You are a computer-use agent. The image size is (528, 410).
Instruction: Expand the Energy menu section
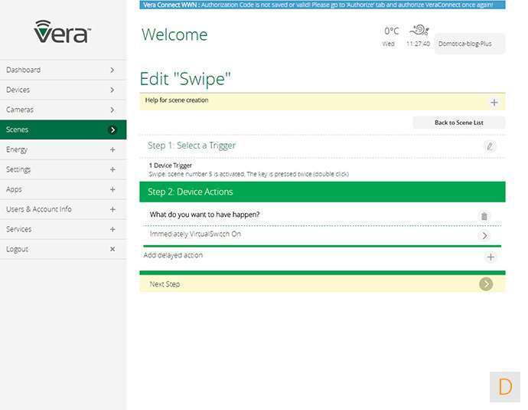(112, 149)
